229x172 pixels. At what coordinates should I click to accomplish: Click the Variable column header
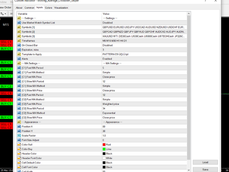59,14
